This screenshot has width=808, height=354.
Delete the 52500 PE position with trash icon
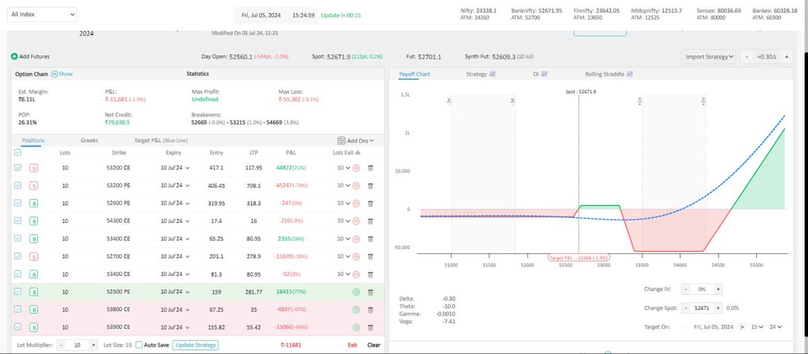click(x=370, y=292)
